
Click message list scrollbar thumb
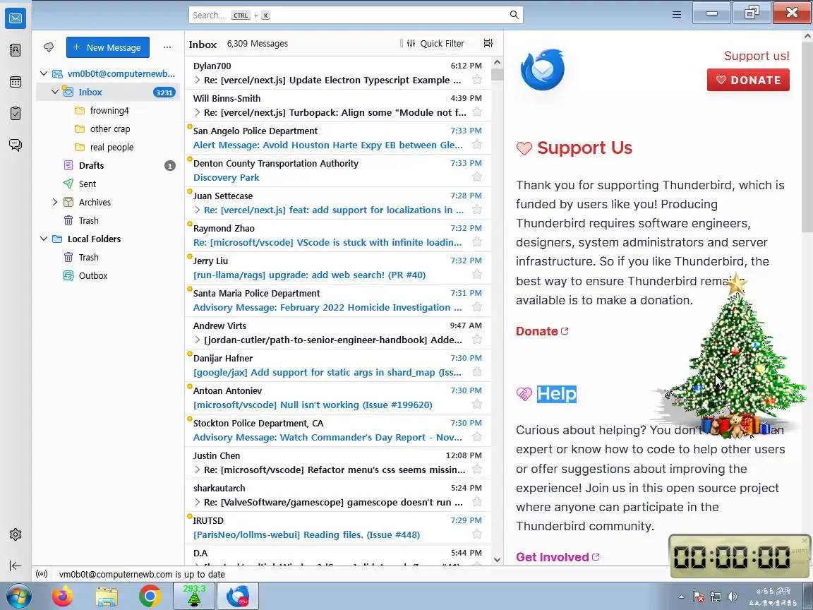pyautogui.click(x=497, y=74)
